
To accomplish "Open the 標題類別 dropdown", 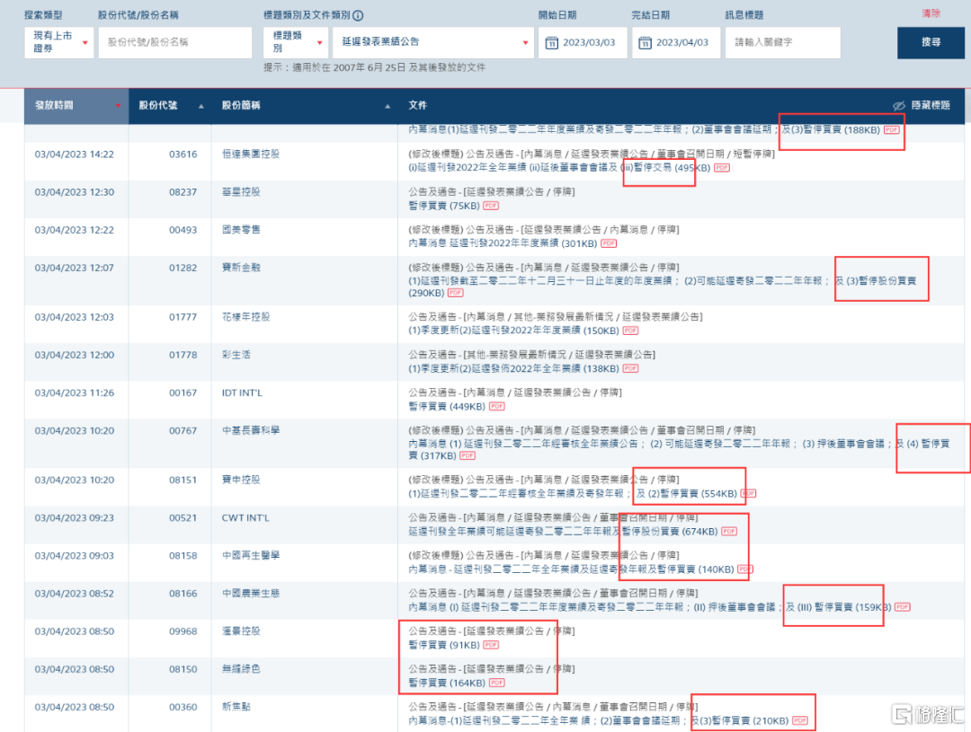I will 295,42.
